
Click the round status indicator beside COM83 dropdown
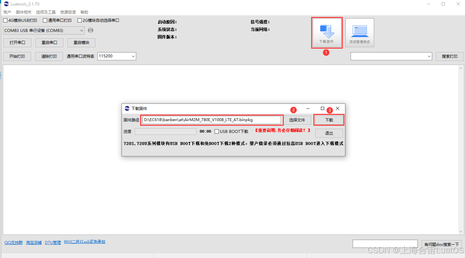[90, 30]
